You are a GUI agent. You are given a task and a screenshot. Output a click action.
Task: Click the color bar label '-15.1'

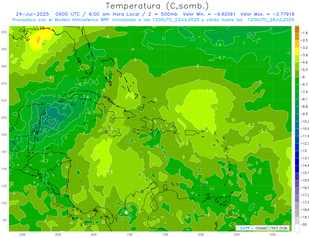pos(305,173)
